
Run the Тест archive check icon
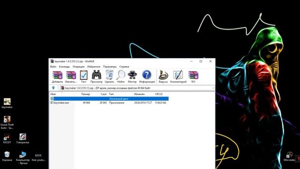[x=83, y=75]
